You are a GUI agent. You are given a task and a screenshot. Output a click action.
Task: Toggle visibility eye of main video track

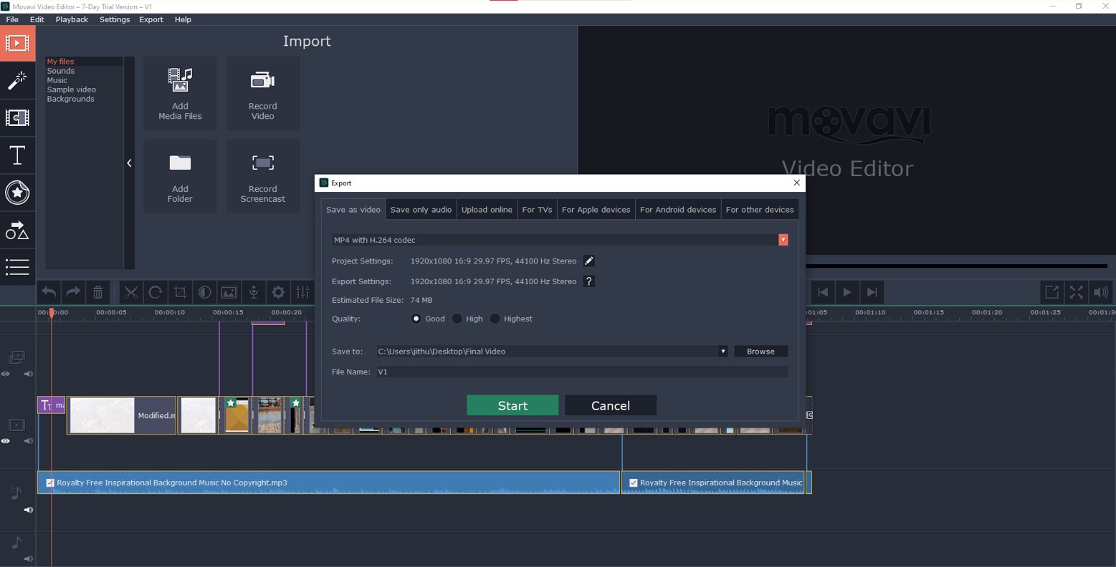click(6, 441)
